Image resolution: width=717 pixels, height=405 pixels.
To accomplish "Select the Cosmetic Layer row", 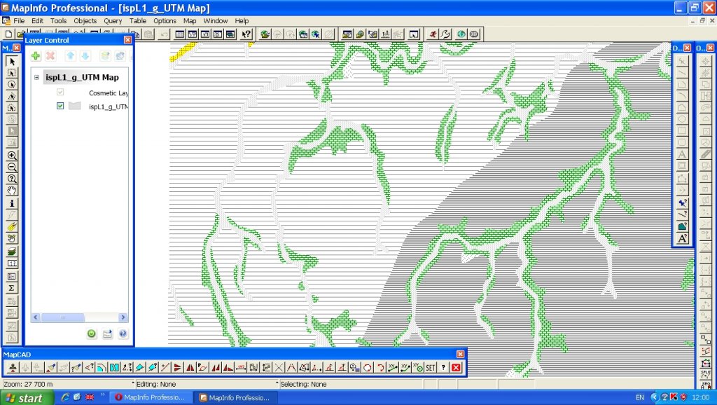I will tap(109, 93).
